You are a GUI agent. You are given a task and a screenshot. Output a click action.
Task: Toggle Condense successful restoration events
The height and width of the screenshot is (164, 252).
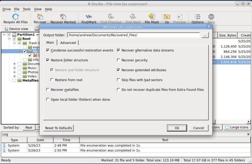click(x=48, y=50)
